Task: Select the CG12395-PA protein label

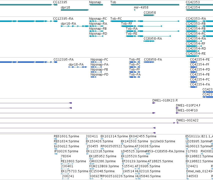Action: [x=63, y=60]
